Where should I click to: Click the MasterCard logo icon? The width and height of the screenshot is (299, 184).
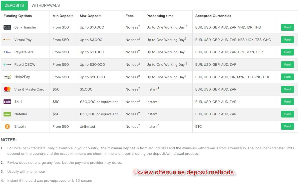(7, 89)
